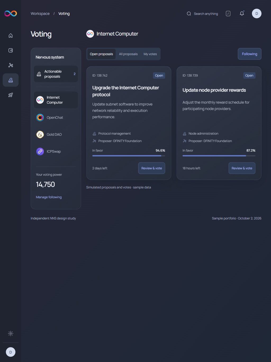Switch to the Open proposals tab
Viewport: 271px width, 362px height.
tap(101, 54)
